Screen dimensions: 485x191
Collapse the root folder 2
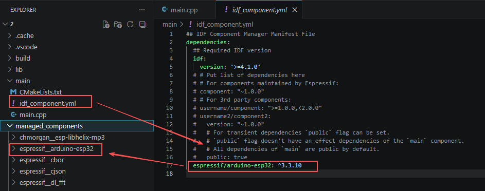point(5,24)
